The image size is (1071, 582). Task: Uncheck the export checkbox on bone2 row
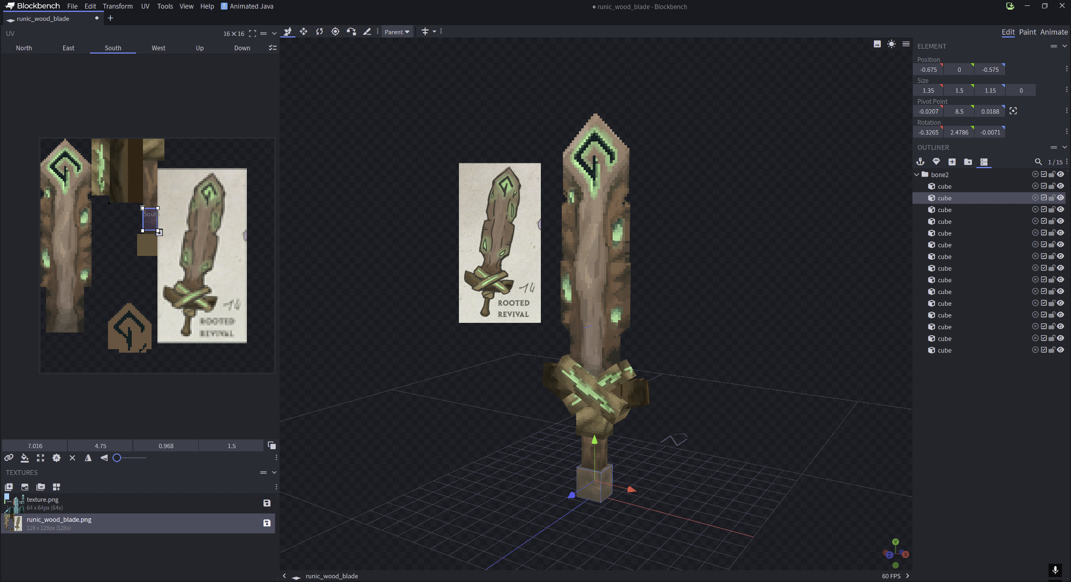(x=1044, y=175)
